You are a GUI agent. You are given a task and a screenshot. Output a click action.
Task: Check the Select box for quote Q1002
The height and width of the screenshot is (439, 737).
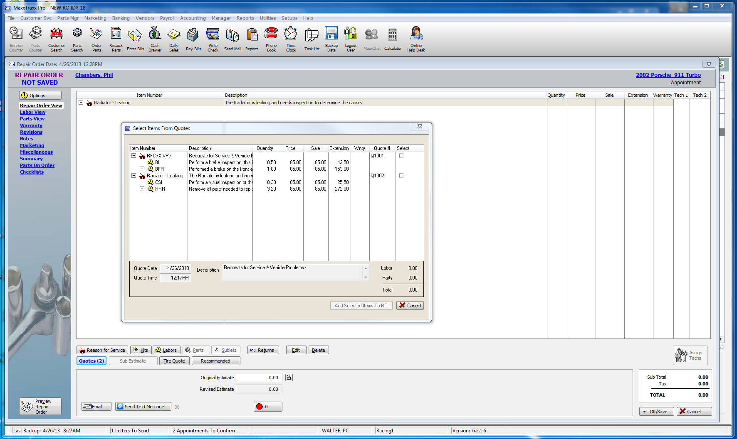pyautogui.click(x=401, y=176)
